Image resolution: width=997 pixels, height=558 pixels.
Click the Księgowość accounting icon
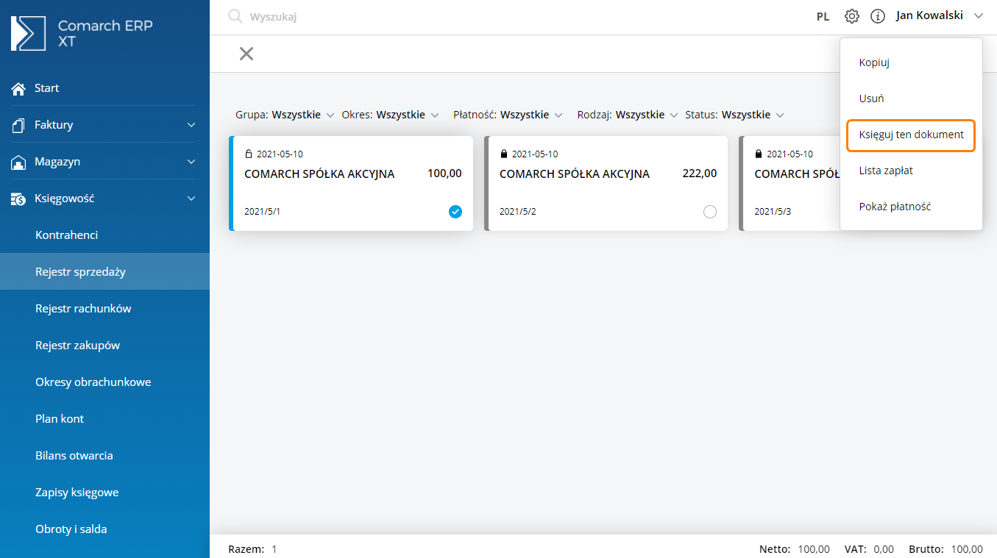click(18, 198)
